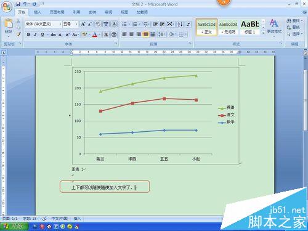Apply distributed alignment
Viewport: 308px width, 231px height.
tap(153, 34)
